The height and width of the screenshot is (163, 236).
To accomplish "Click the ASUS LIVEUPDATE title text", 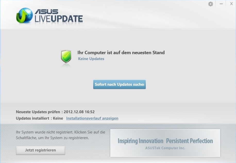I will point(59,16).
